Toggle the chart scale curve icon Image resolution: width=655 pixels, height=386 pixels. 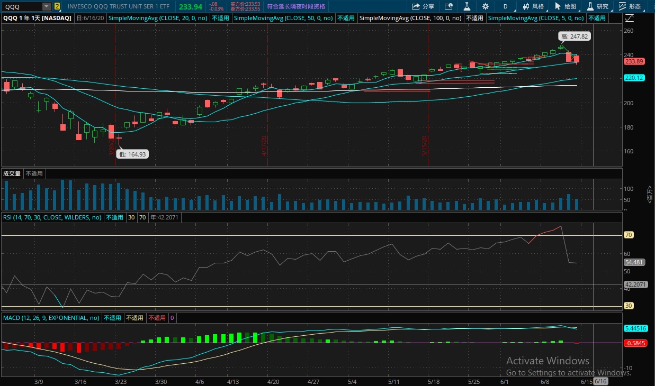tap(629, 18)
